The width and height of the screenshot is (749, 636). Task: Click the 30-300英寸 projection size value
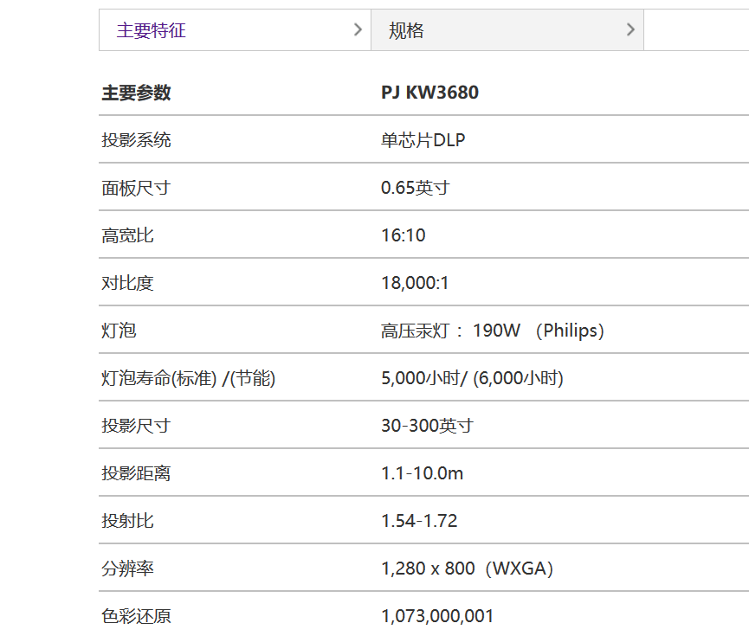point(427,426)
